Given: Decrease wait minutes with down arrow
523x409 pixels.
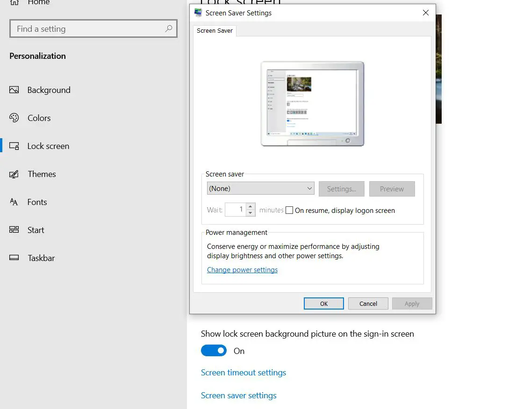Looking at the screenshot, I should (x=251, y=213).
